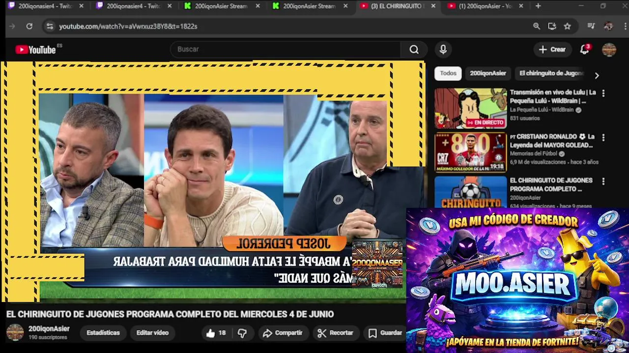Open the Chrome profile avatar in toolbar
629x353 pixels.
[608, 26]
